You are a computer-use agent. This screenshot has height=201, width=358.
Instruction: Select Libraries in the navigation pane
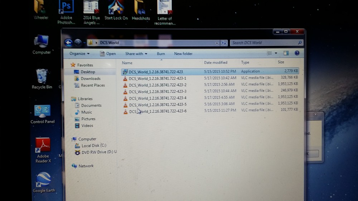pos(85,99)
